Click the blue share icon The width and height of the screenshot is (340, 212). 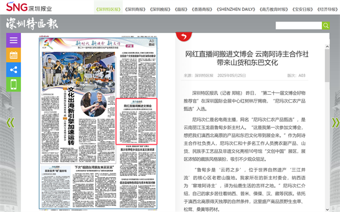[14, 70]
